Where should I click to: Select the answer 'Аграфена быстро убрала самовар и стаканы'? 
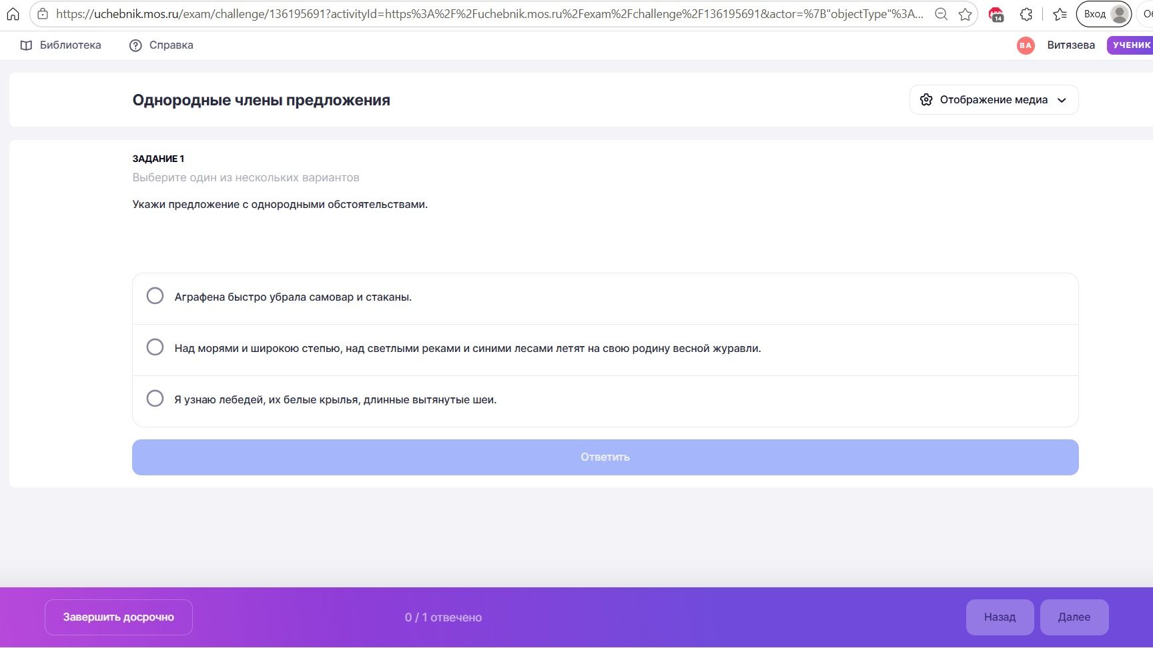point(605,297)
